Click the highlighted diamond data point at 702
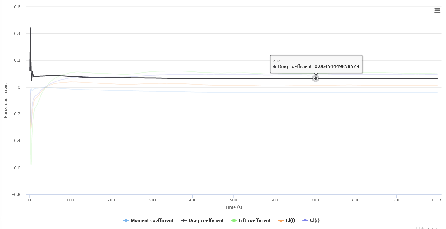Screen dimensions: 446x229 [x=315, y=78]
